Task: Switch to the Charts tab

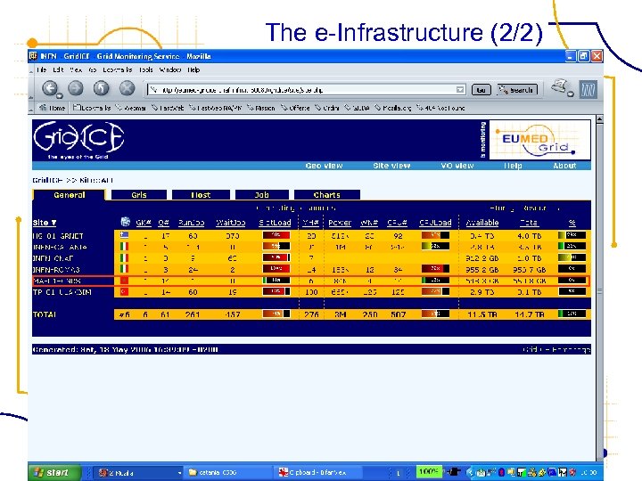Action: [x=327, y=195]
